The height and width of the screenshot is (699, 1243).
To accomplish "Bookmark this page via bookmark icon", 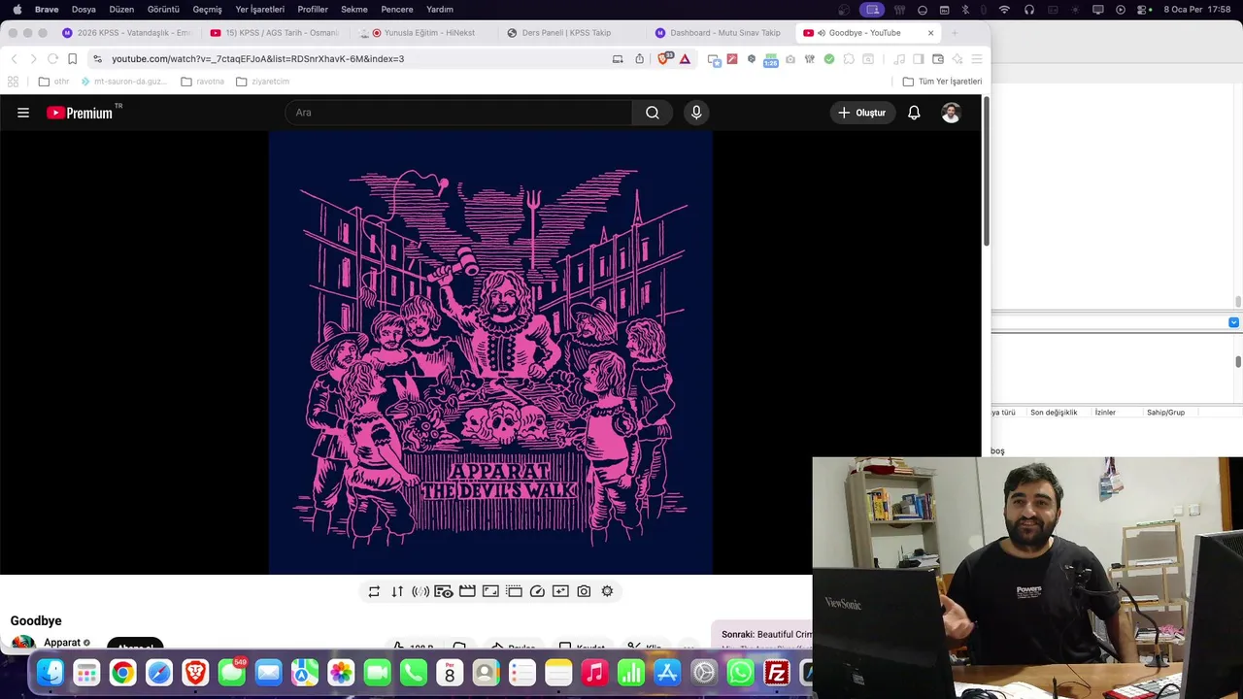I will [x=72, y=59].
